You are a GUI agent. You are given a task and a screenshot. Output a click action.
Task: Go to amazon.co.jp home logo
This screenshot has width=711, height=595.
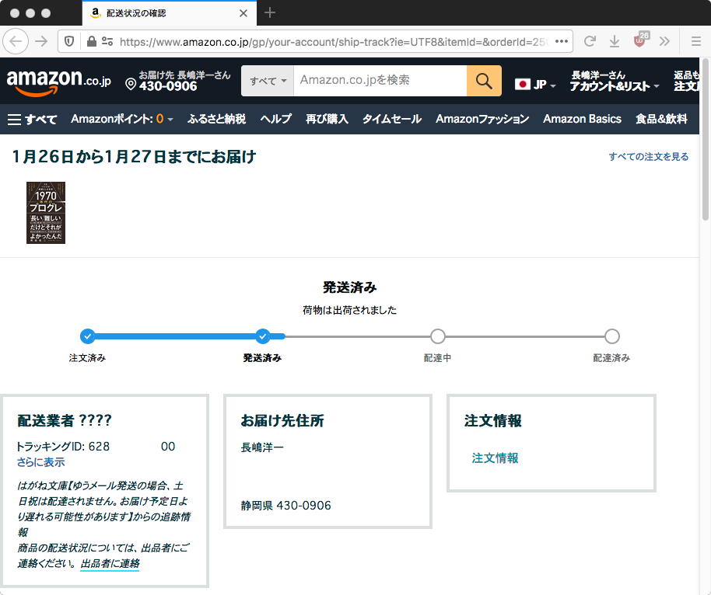[x=58, y=82]
